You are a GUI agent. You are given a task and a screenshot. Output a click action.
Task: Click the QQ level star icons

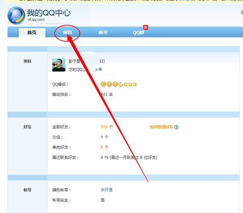(130, 84)
